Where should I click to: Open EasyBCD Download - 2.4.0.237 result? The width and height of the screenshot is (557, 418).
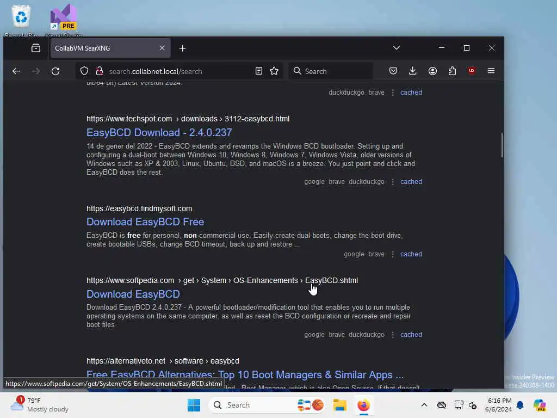click(x=159, y=133)
